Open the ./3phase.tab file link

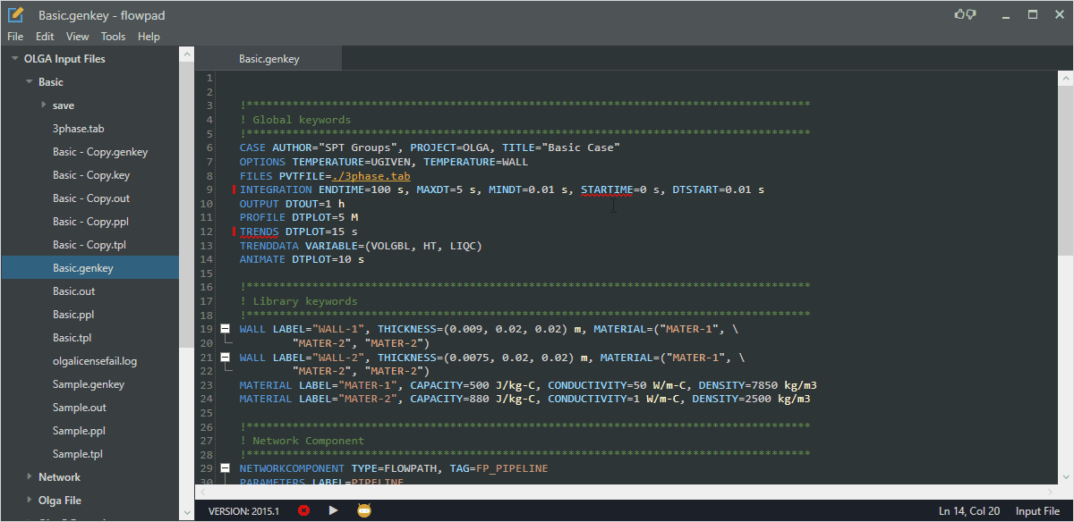point(371,176)
